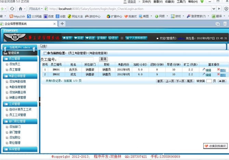This screenshot has height=160, width=229.
Task: Click the 首页 home toolbar button
Action: [67, 38]
